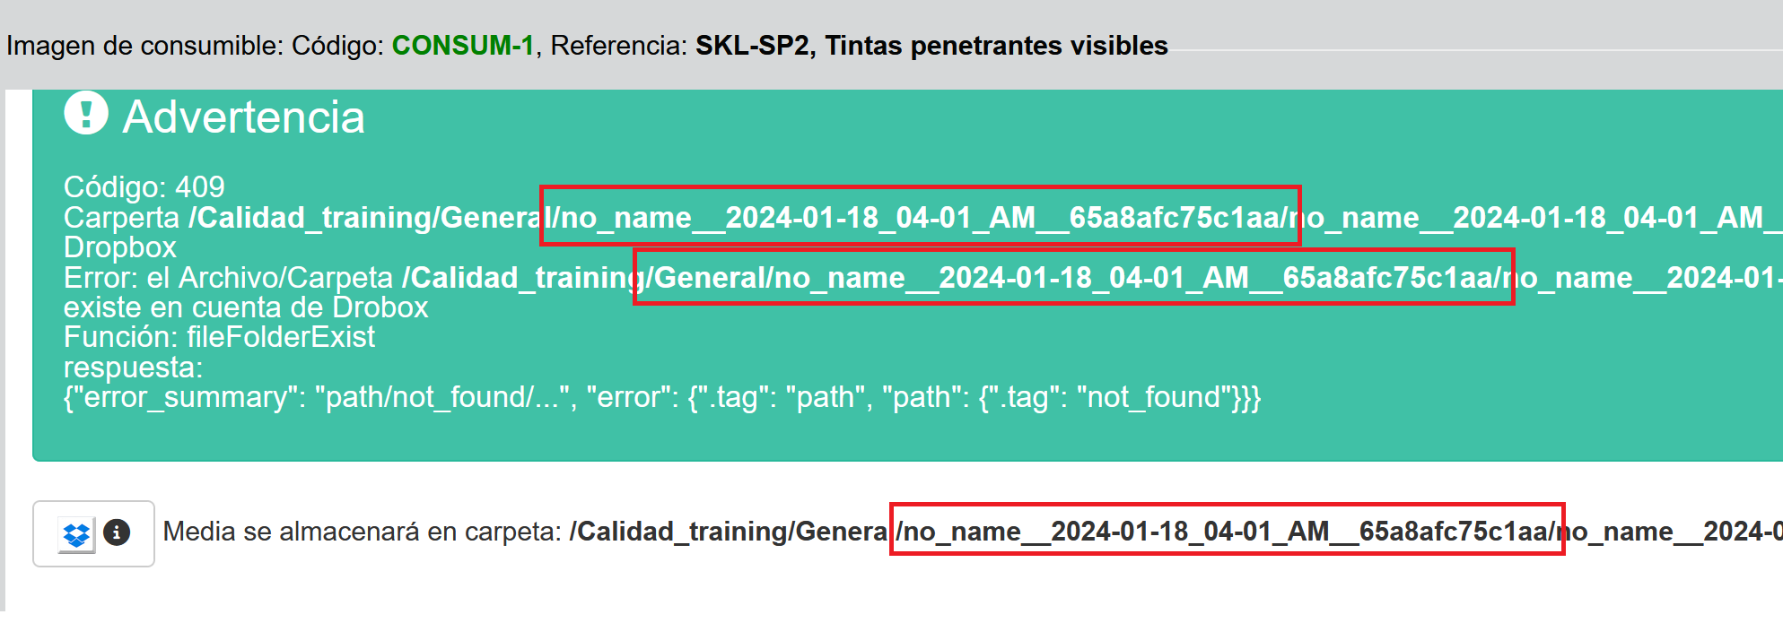This screenshot has height=623, width=1783.
Task: Click the Advertencia heading
Action: tap(243, 117)
